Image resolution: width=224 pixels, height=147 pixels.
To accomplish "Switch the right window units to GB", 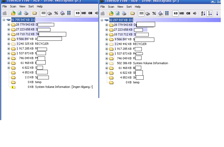I will click(188, 13).
